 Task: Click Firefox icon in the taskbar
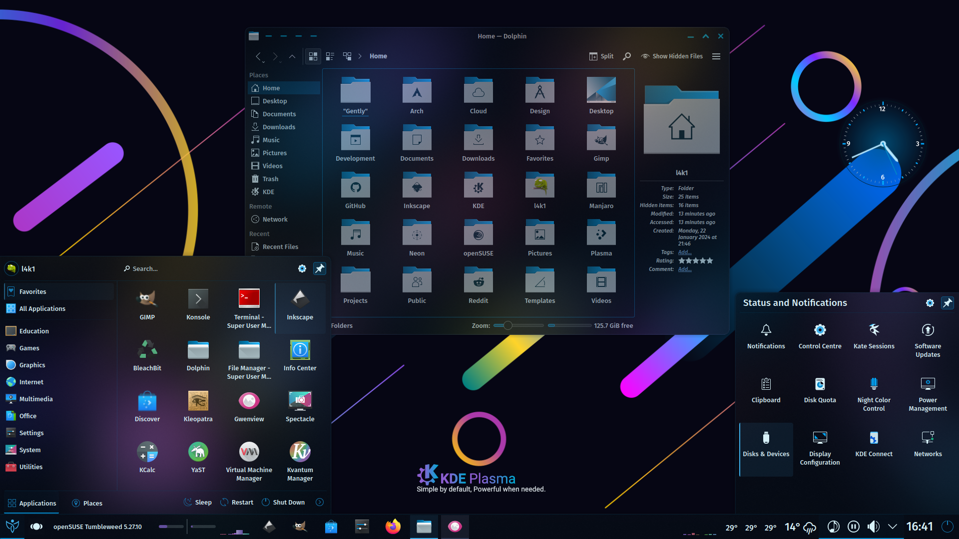pos(393,527)
